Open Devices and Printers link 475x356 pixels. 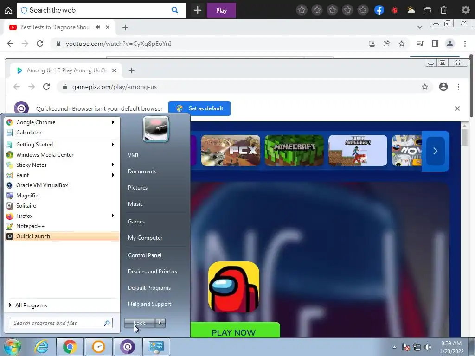point(152,272)
